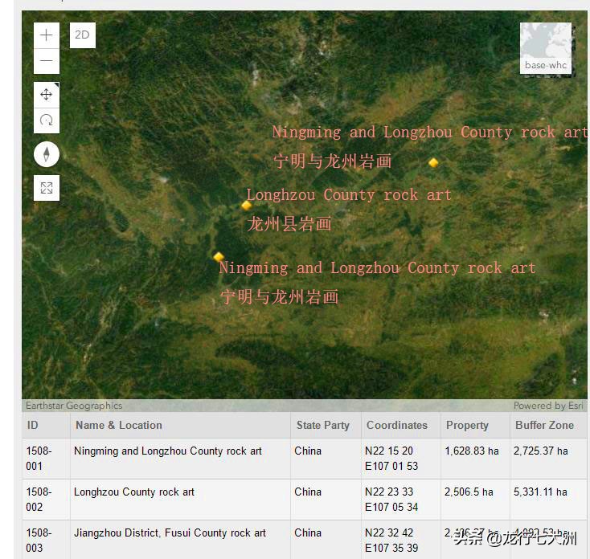The width and height of the screenshot is (590, 559).
Task: Toggle the base-whc basemap thumbnail
Action: 546,48
